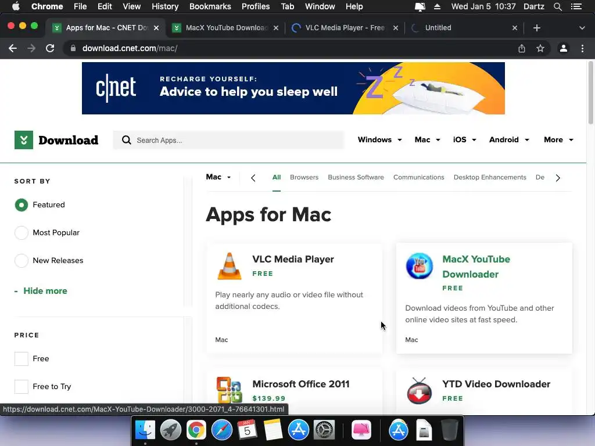Open the MacX YouTube Downloader app icon
This screenshot has width=595, height=446.
coord(420,266)
